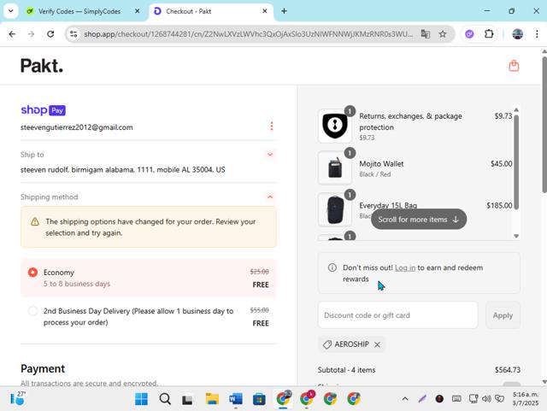547x411 pixels.
Task: Go forward in browser history
Action: (x=31, y=34)
